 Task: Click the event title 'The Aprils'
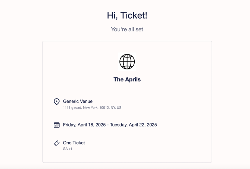point(127,79)
